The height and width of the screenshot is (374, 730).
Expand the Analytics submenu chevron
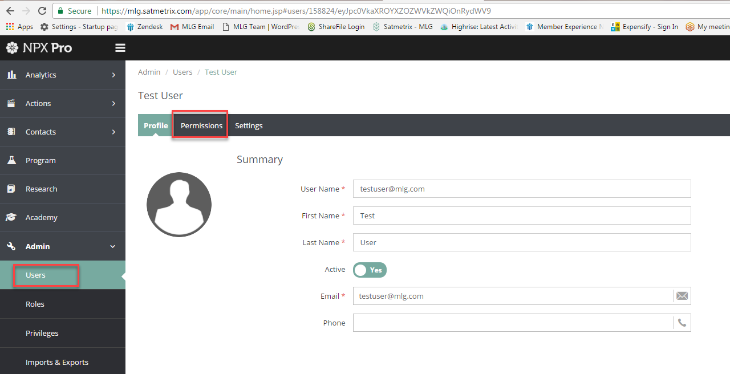coord(113,75)
